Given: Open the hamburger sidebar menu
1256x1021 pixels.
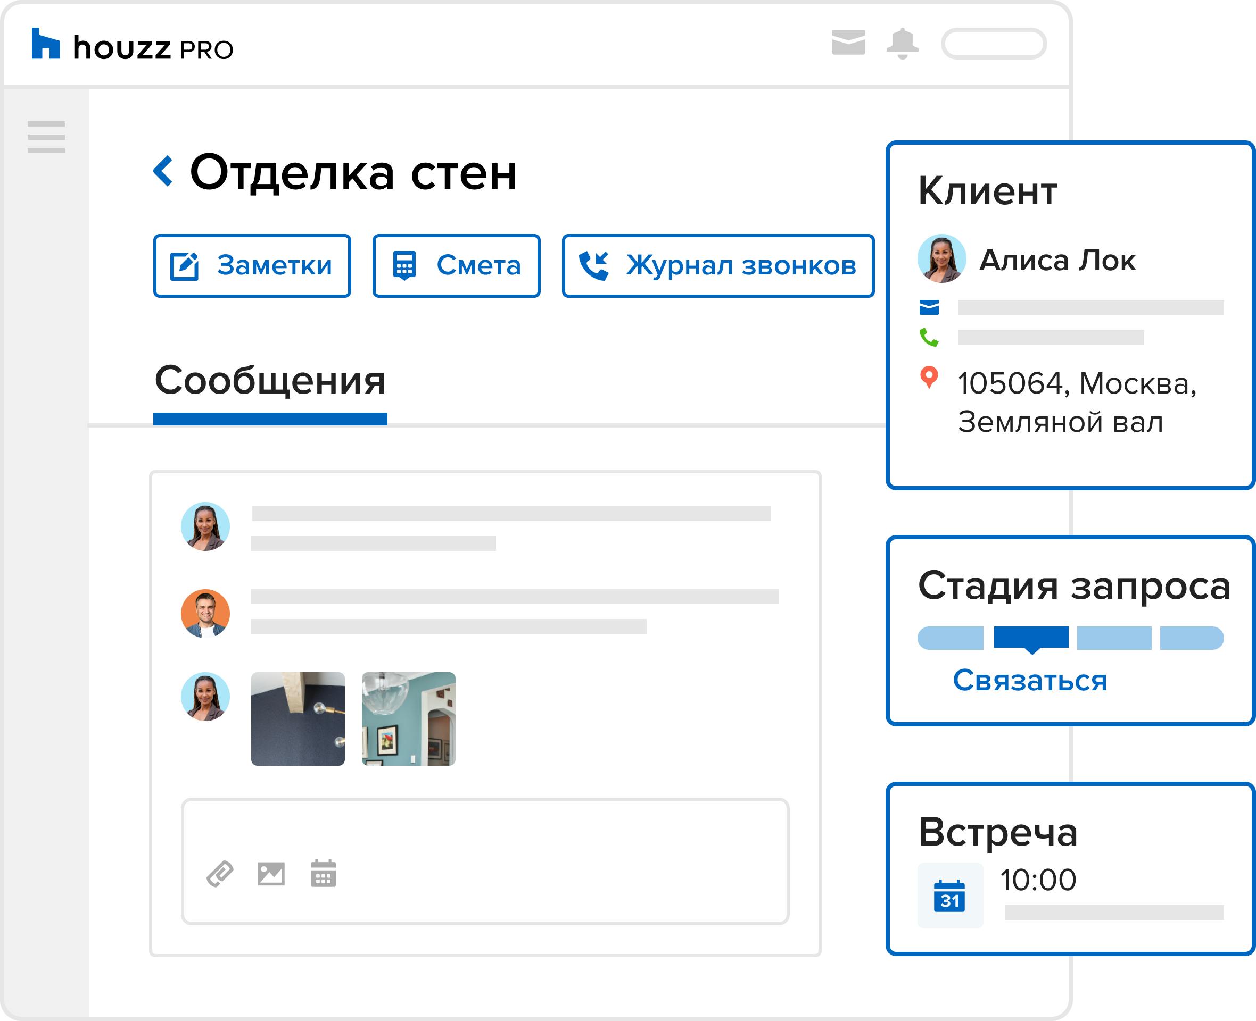Looking at the screenshot, I should (x=46, y=137).
